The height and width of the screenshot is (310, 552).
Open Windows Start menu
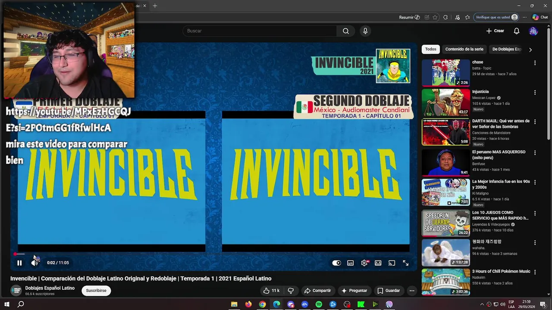7,304
